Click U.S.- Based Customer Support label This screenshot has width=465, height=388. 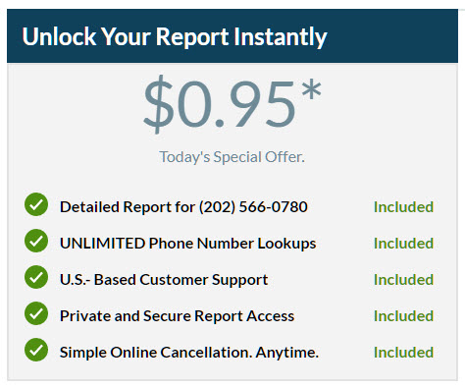[x=164, y=280]
